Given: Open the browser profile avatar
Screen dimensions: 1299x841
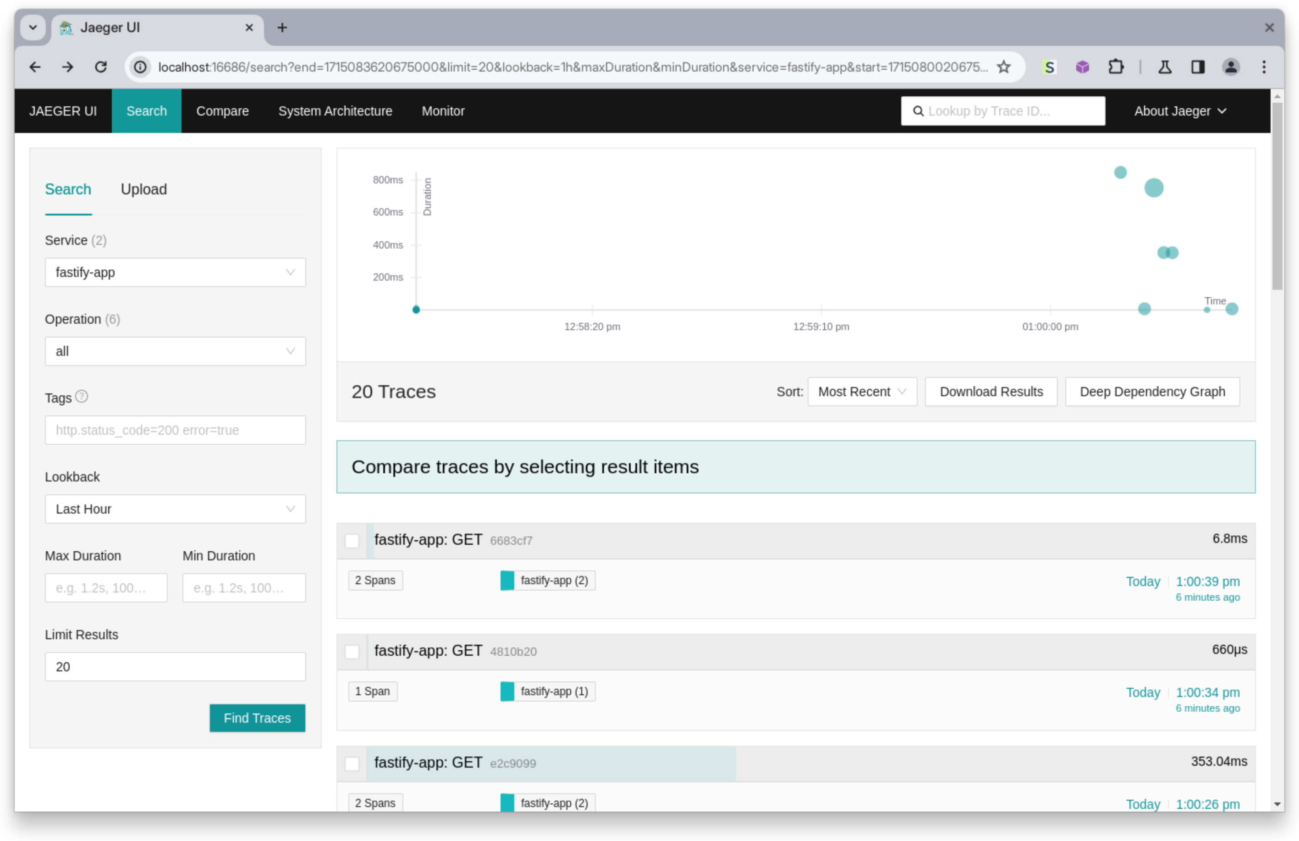Looking at the screenshot, I should pos(1231,67).
